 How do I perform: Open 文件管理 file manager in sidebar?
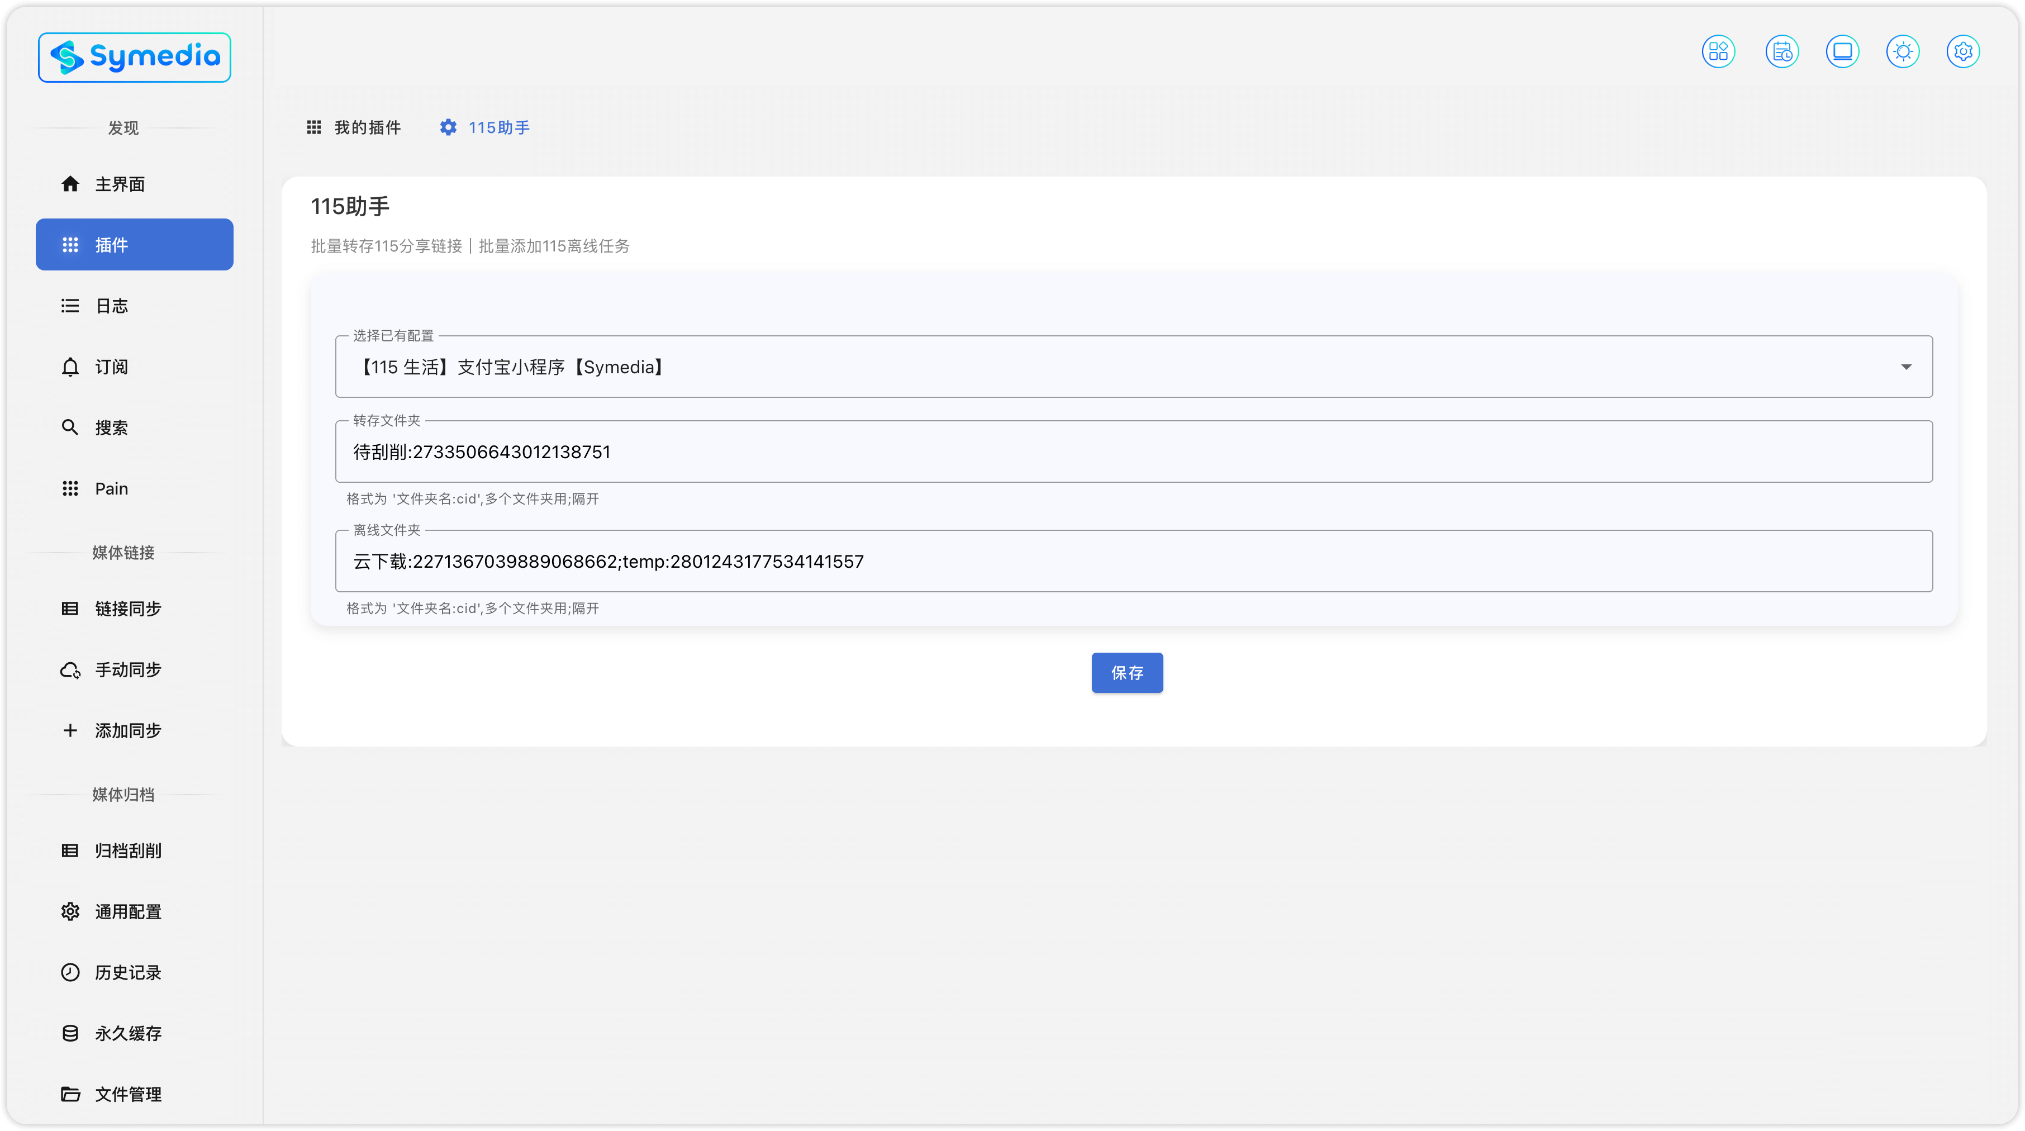[127, 1094]
